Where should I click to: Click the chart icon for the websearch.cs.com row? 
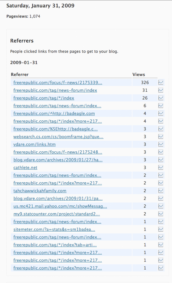point(161,137)
